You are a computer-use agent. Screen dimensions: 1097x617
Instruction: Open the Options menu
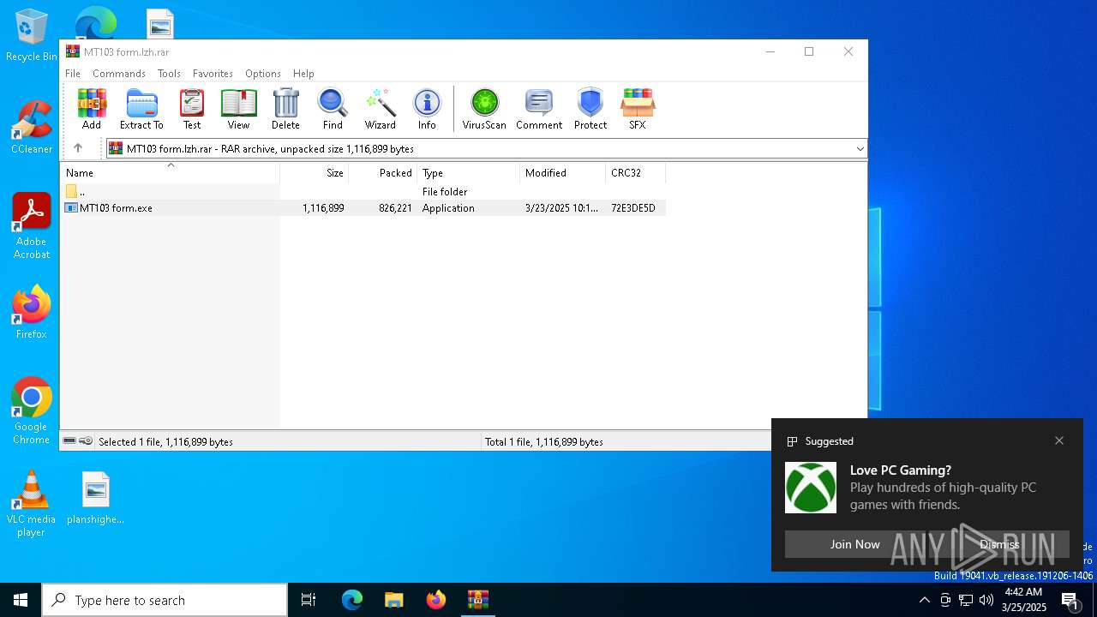point(263,74)
